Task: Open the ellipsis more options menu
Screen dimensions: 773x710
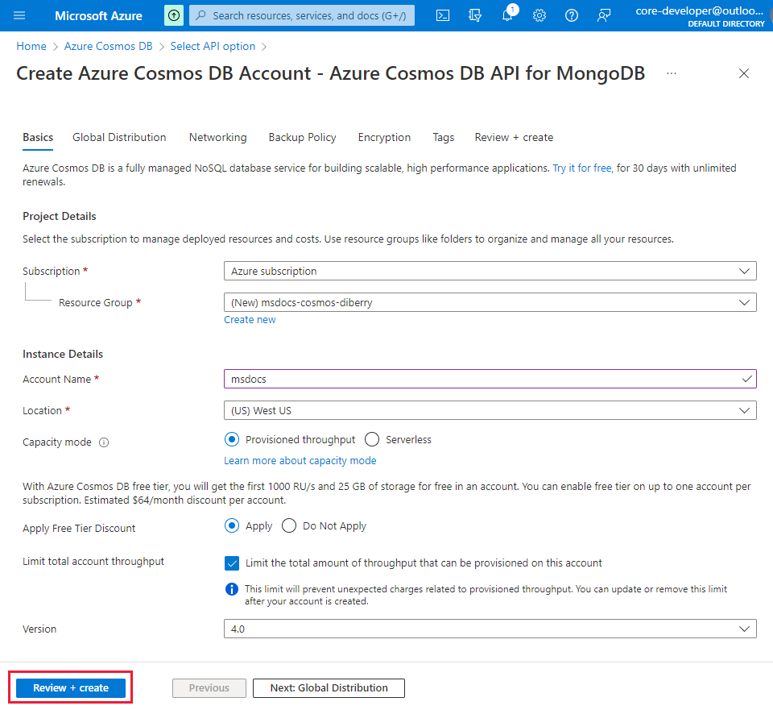Action: point(672,73)
